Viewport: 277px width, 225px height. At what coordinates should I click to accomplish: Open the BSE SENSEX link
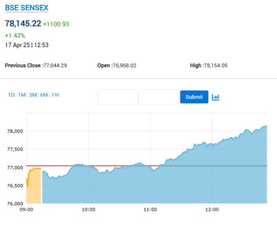coord(27,8)
